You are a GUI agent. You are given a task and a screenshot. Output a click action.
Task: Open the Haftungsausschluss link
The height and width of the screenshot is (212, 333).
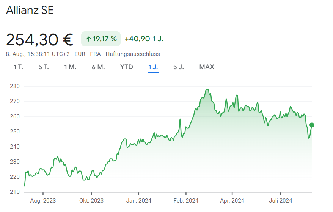[133, 54]
